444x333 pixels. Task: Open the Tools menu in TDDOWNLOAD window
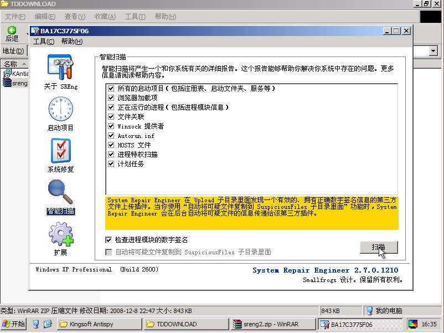[135, 17]
